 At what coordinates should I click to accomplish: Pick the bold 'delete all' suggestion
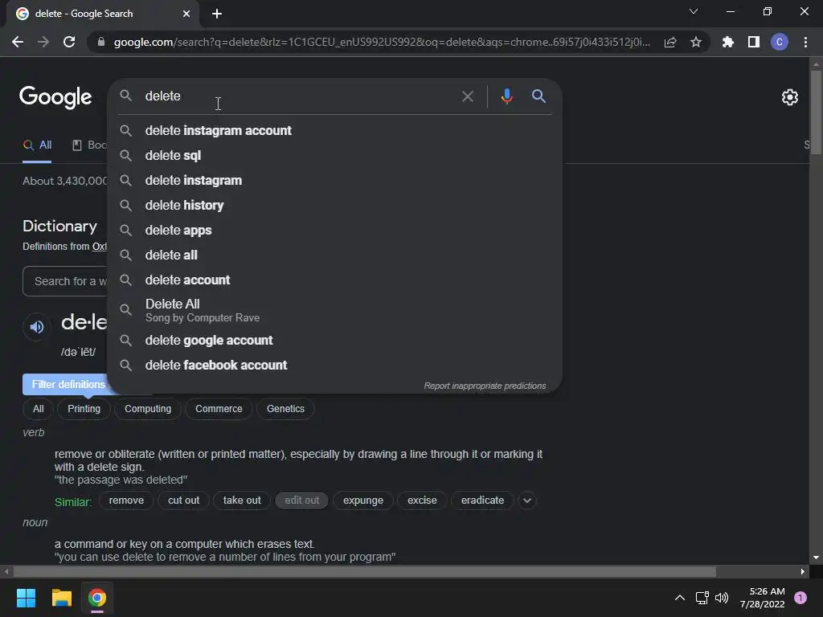[334, 255]
